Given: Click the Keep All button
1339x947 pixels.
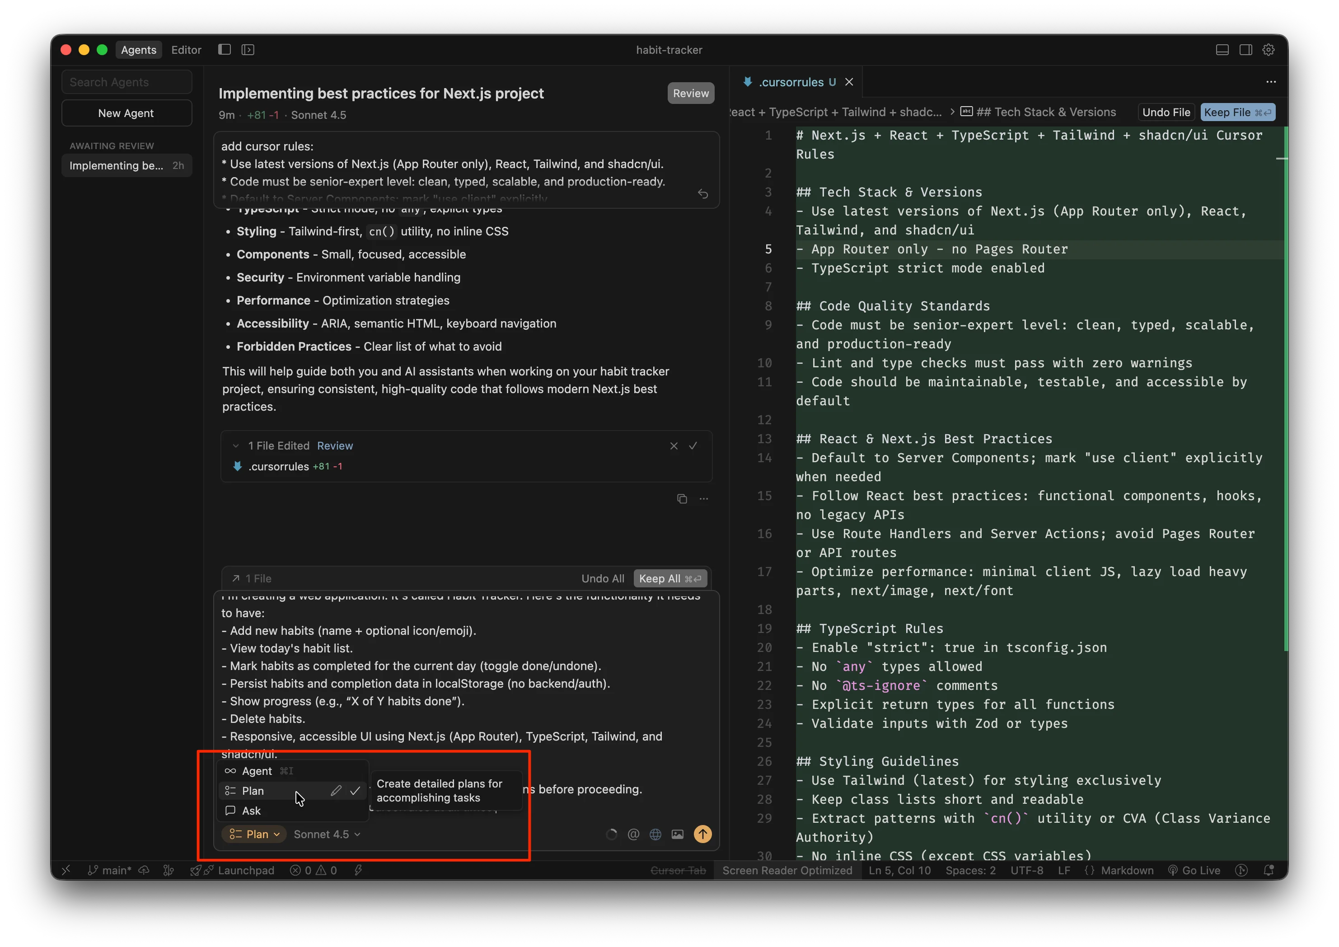Looking at the screenshot, I should click(669, 578).
